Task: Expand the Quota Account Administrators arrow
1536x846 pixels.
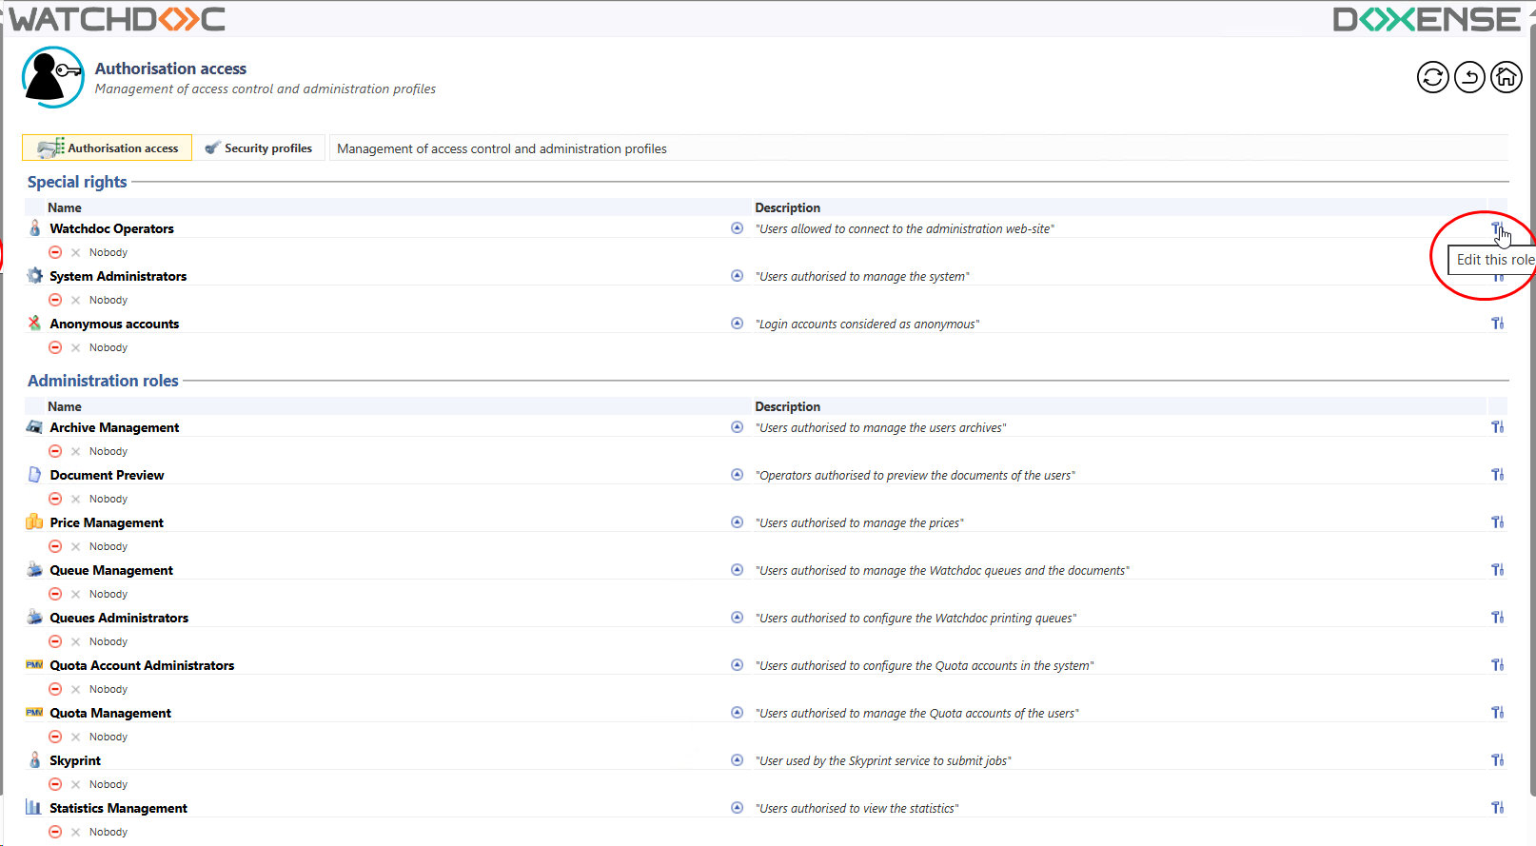Action: 737,665
